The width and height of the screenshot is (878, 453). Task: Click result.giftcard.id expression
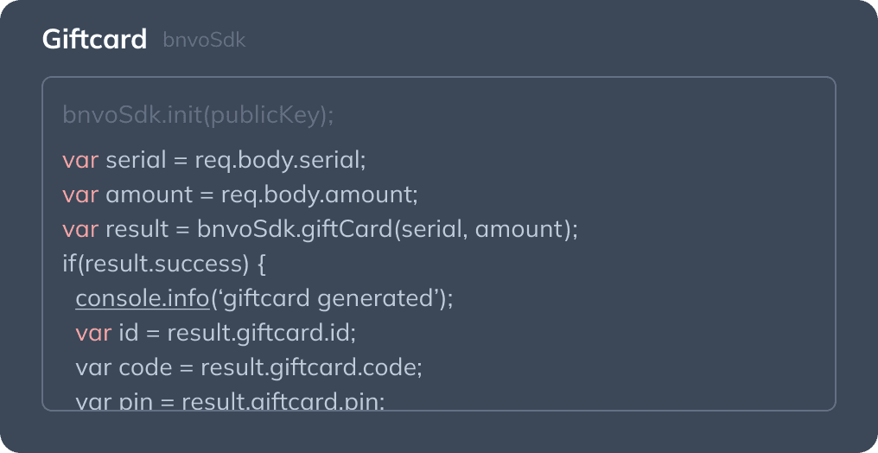(x=261, y=333)
